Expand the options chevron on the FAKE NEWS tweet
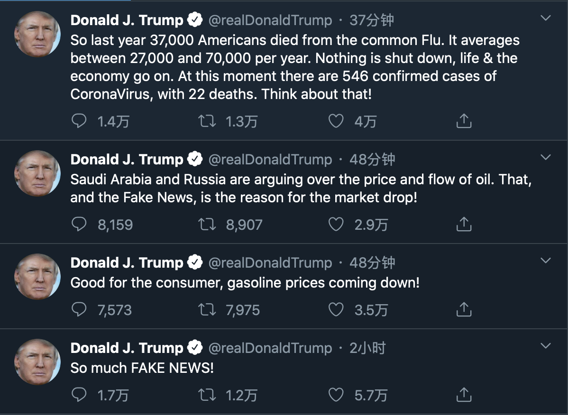Image resolution: width=568 pixels, height=415 pixels. [x=546, y=346]
